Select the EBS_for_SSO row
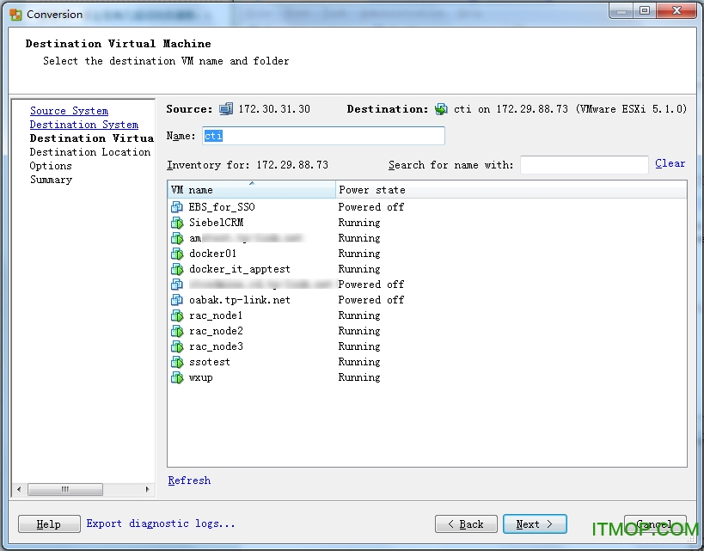The image size is (704, 551). (426, 207)
